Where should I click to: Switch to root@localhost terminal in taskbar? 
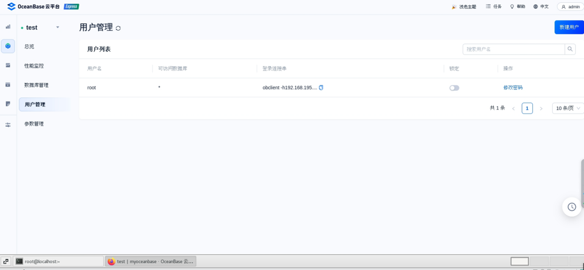pyautogui.click(x=58, y=261)
